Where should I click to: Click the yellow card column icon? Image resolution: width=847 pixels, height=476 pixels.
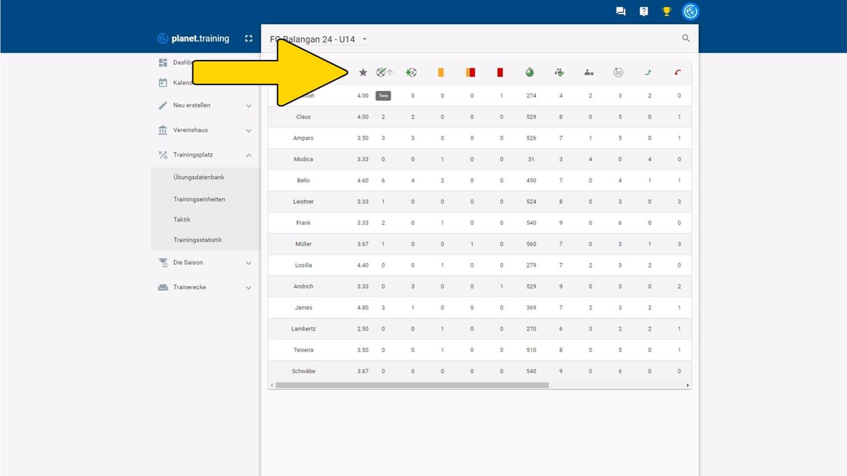click(x=441, y=72)
